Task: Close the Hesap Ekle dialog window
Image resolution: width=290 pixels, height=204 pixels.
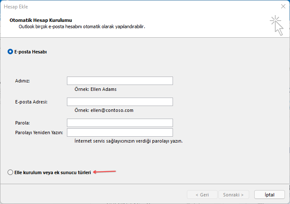Action: 282,7
